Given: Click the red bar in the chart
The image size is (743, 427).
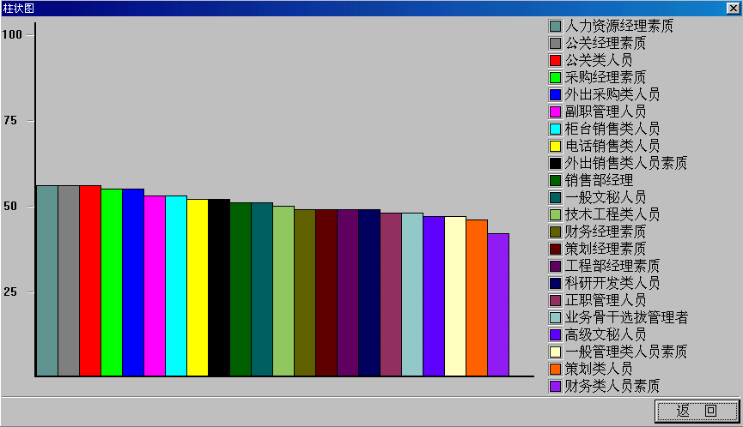Looking at the screenshot, I should click(x=90, y=281).
